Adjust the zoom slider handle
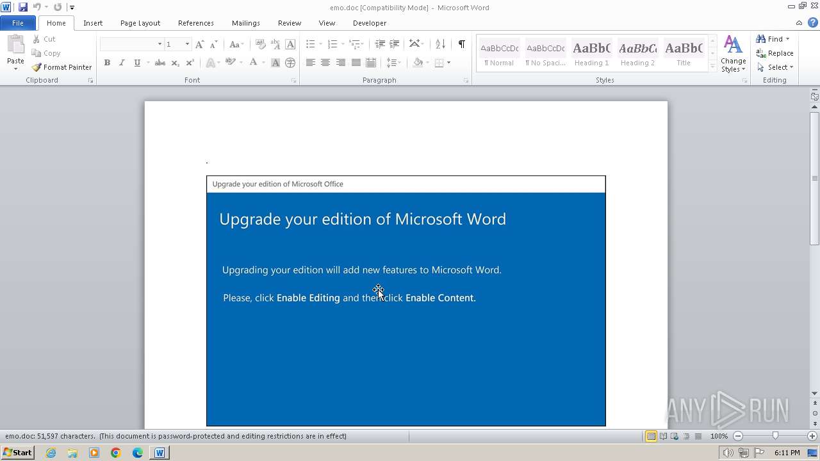This screenshot has height=461, width=820. [775, 436]
